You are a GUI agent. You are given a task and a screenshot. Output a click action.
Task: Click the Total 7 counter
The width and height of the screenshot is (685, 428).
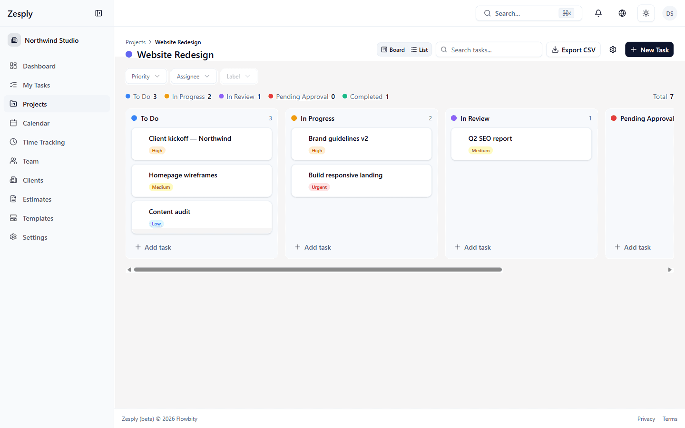tap(663, 97)
